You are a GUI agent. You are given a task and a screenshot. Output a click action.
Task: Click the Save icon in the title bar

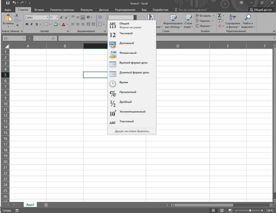pos(8,3)
